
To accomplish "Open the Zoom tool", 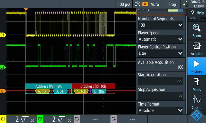I will [196, 30].
